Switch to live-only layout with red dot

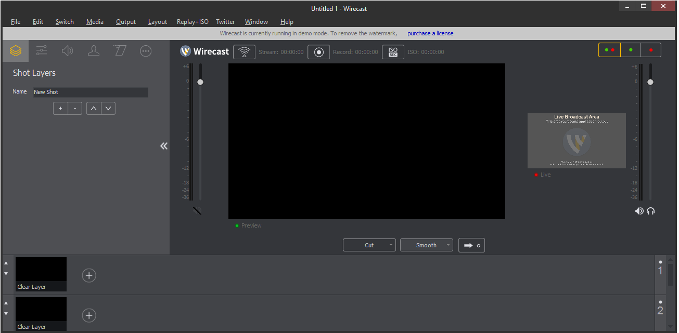coord(651,50)
